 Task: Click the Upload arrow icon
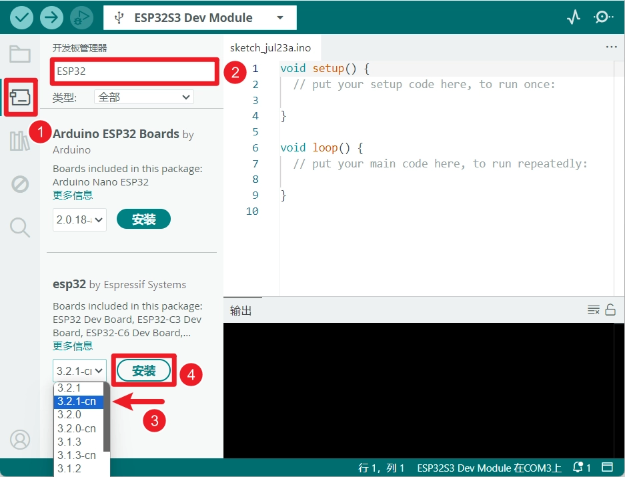51,17
